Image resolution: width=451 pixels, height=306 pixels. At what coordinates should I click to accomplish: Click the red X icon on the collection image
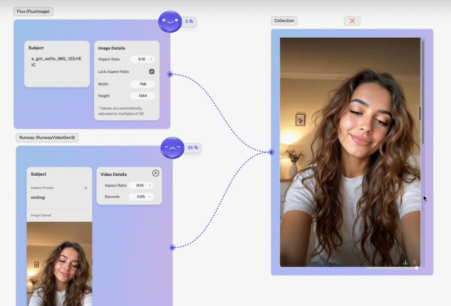[414, 262]
